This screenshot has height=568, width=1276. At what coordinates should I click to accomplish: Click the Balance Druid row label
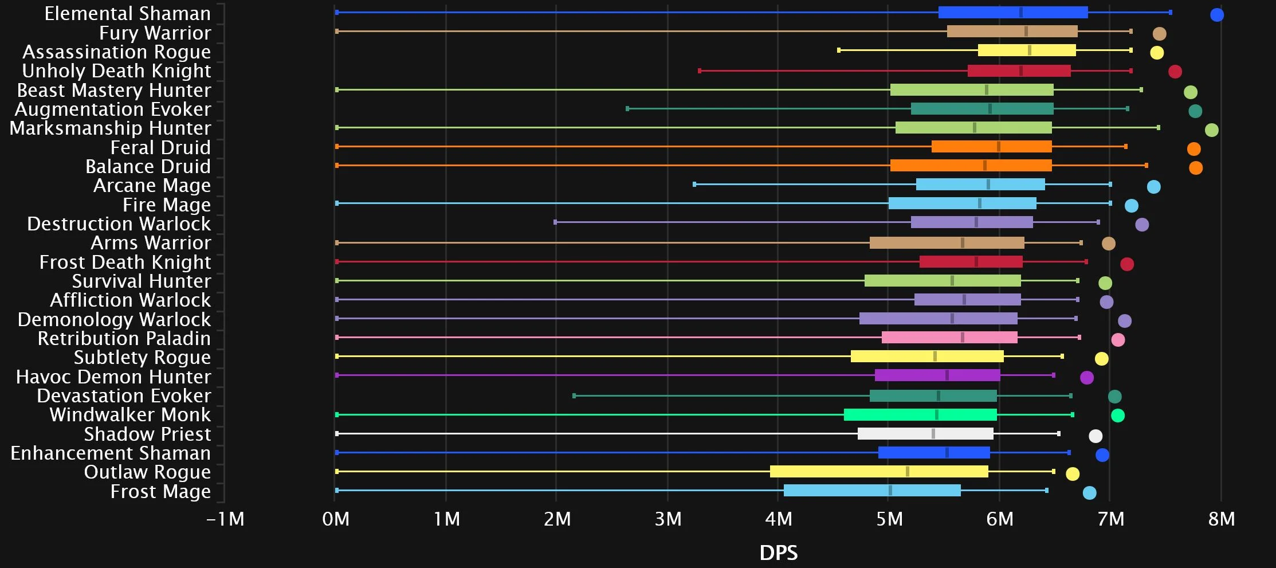coord(148,167)
